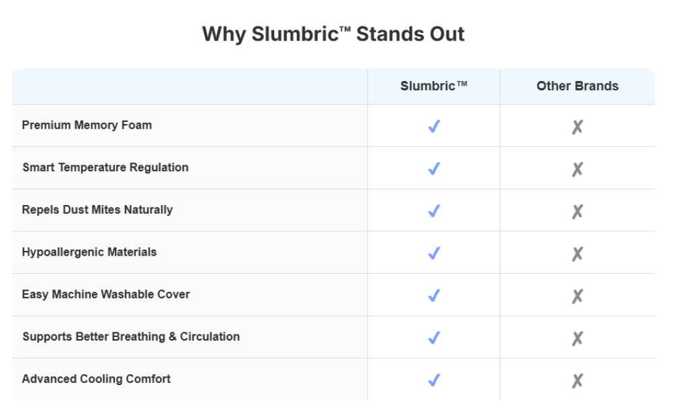The image size is (675, 408).
Task: Click Slumbric checkmark for Advanced Cooling Comfort
Action: (434, 380)
